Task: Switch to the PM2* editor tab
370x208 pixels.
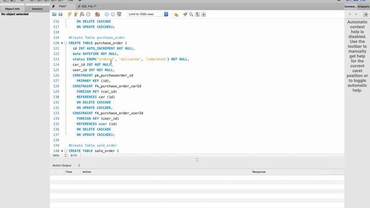Action: pos(62,6)
